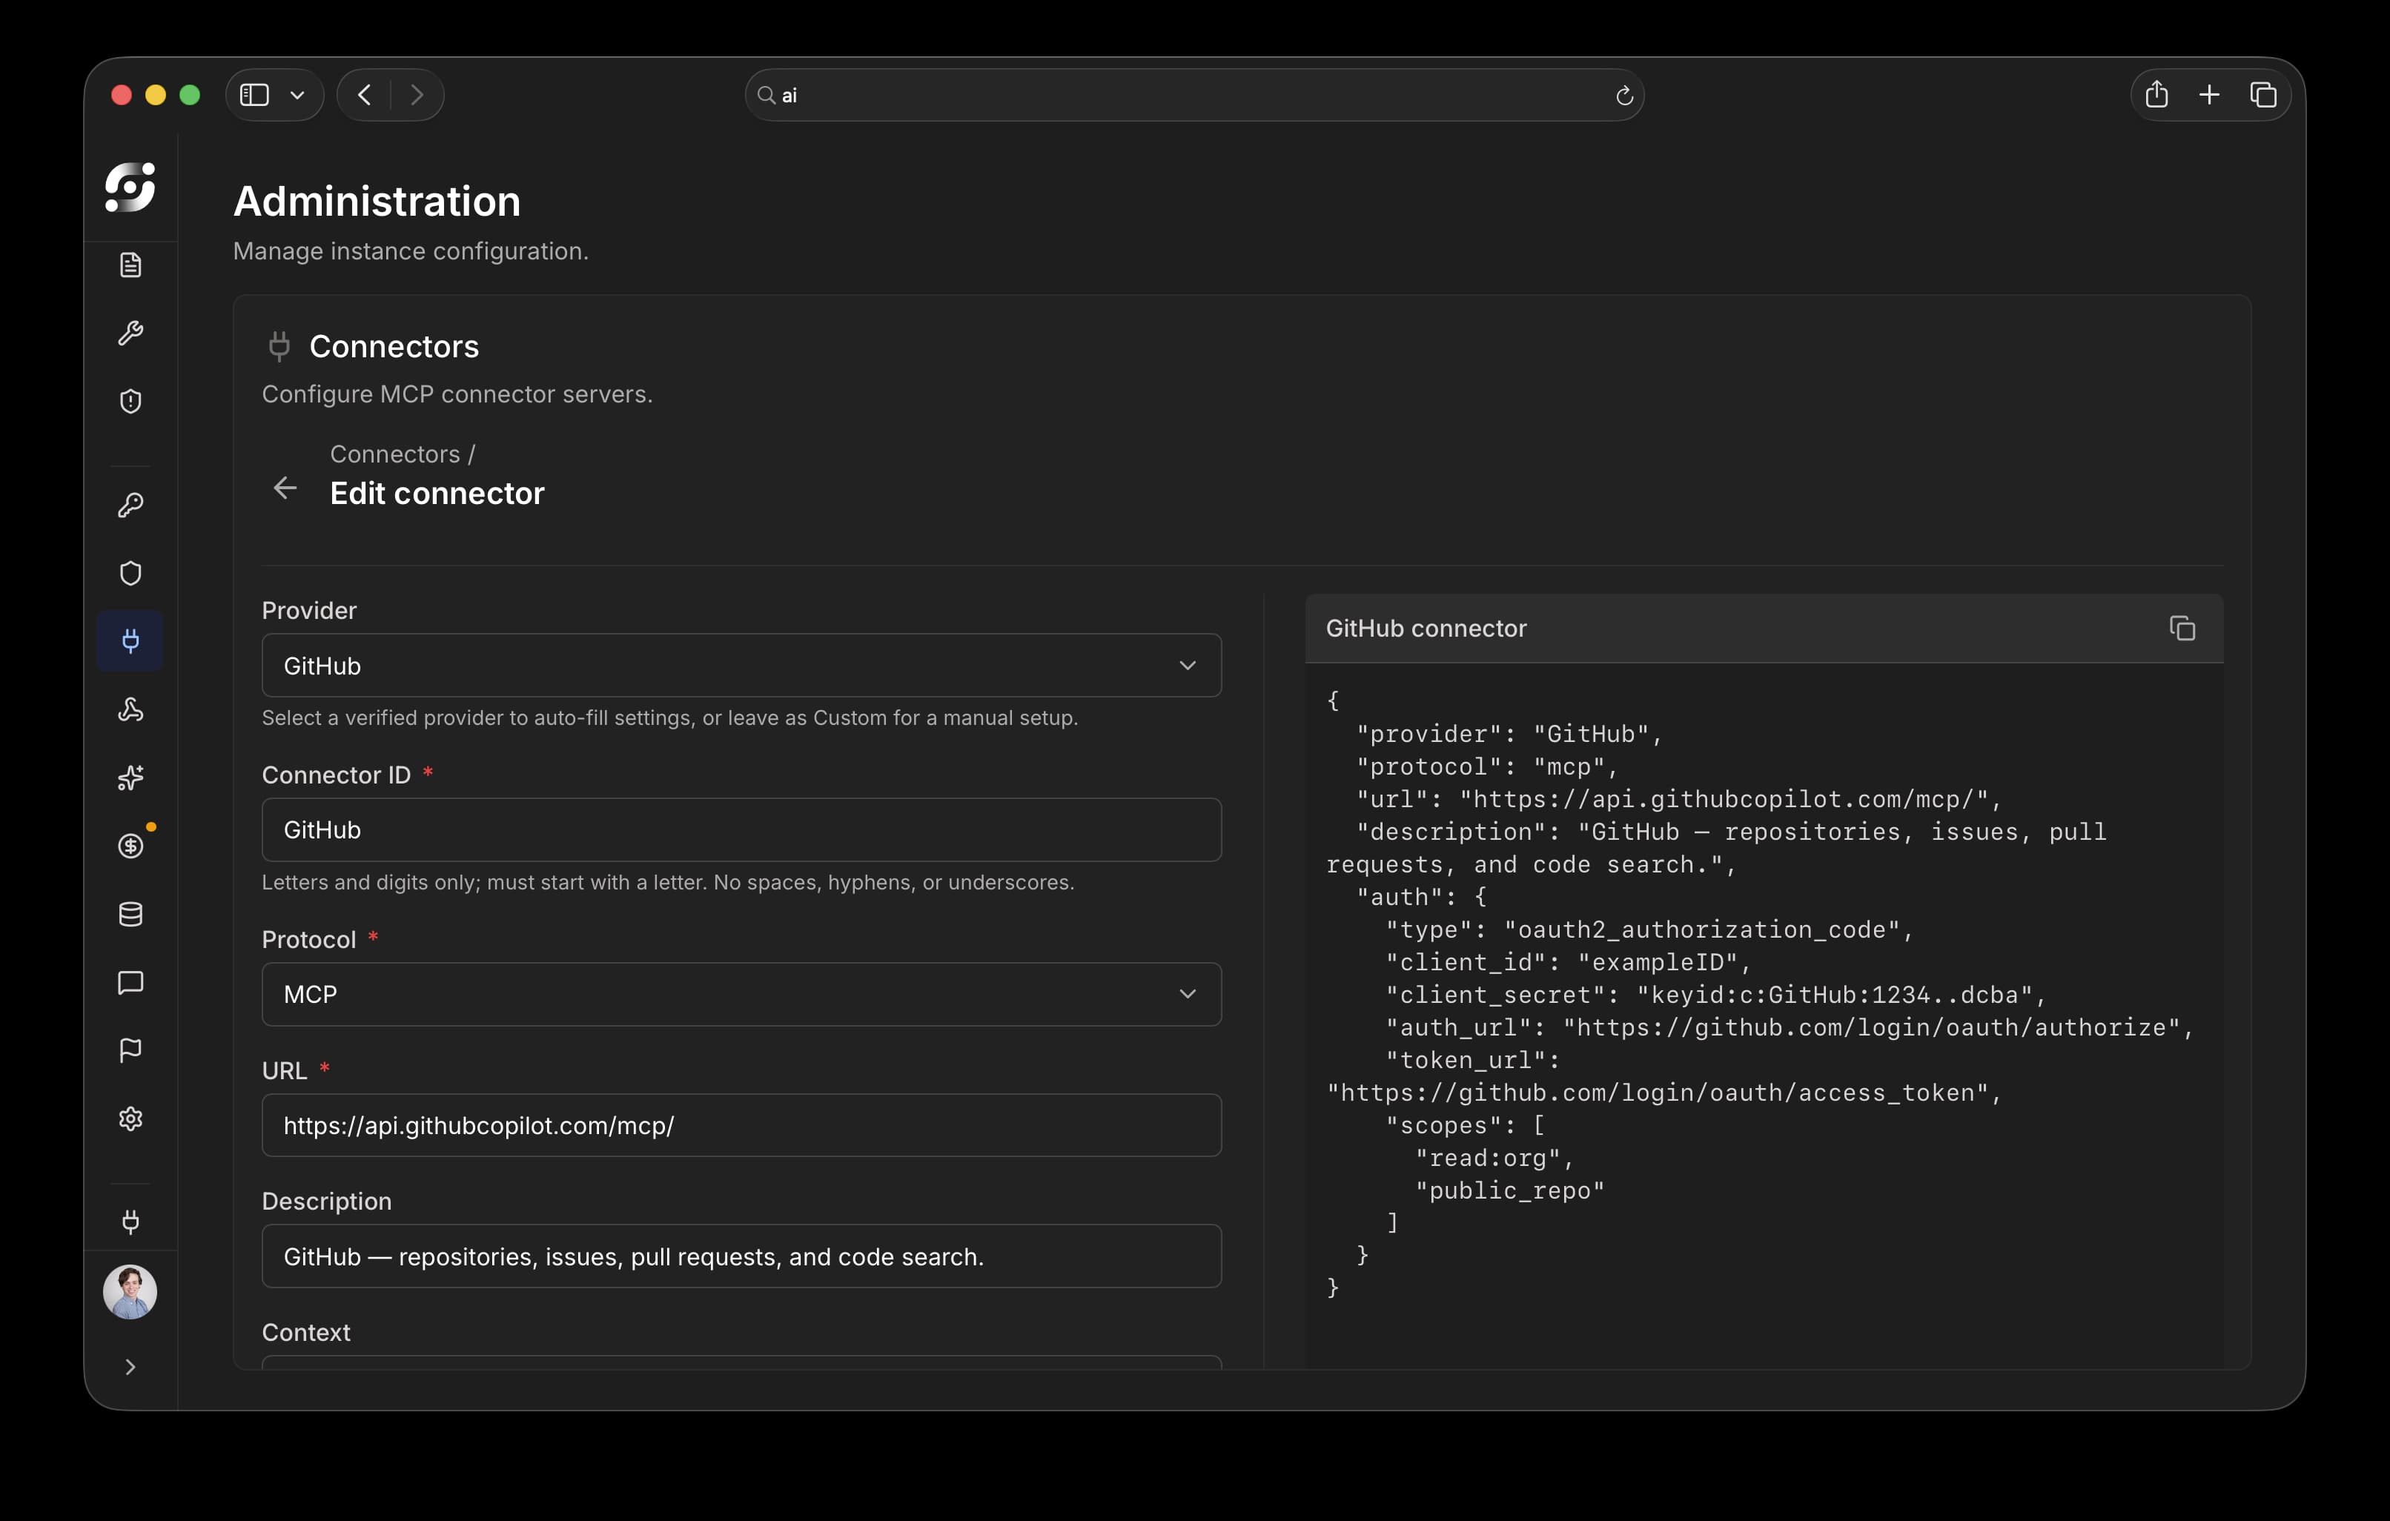Open the sidebar options chevron dropdown

297,96
